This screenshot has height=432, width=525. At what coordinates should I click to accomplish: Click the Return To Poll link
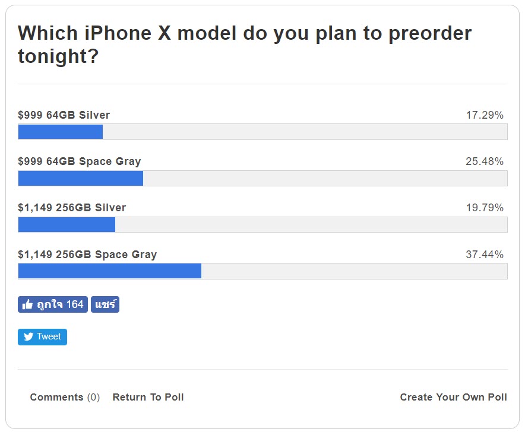(x=148, y=397)
